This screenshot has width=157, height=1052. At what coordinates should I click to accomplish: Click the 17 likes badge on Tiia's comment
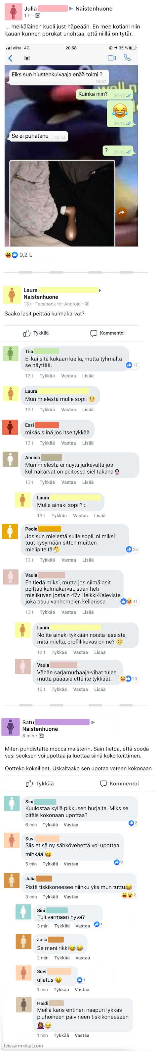132,365
